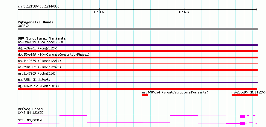Click the magenta exon box of SYN2|NM_133625

tap(242, 116)
